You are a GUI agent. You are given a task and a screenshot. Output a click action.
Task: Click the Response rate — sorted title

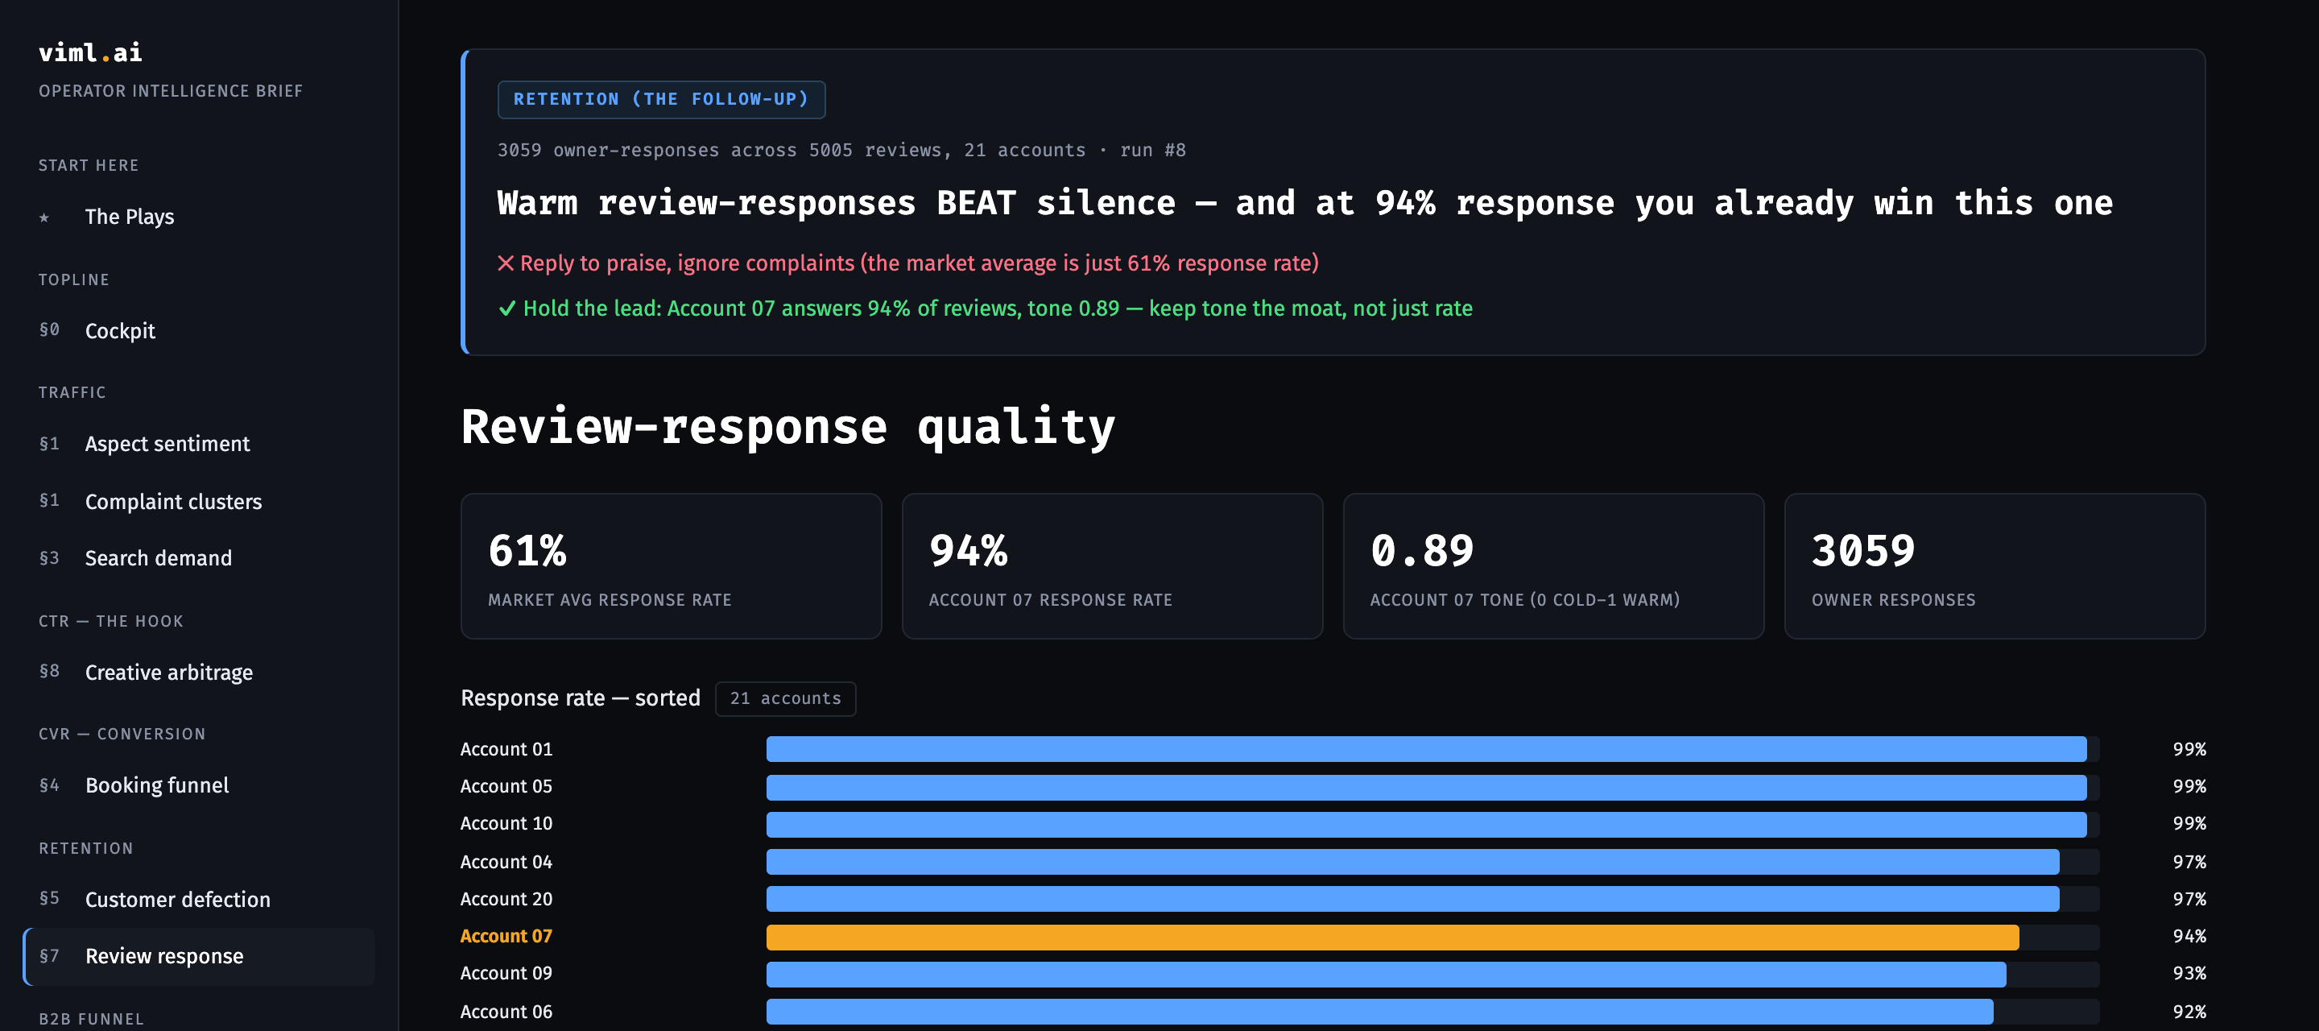(580, 698)
